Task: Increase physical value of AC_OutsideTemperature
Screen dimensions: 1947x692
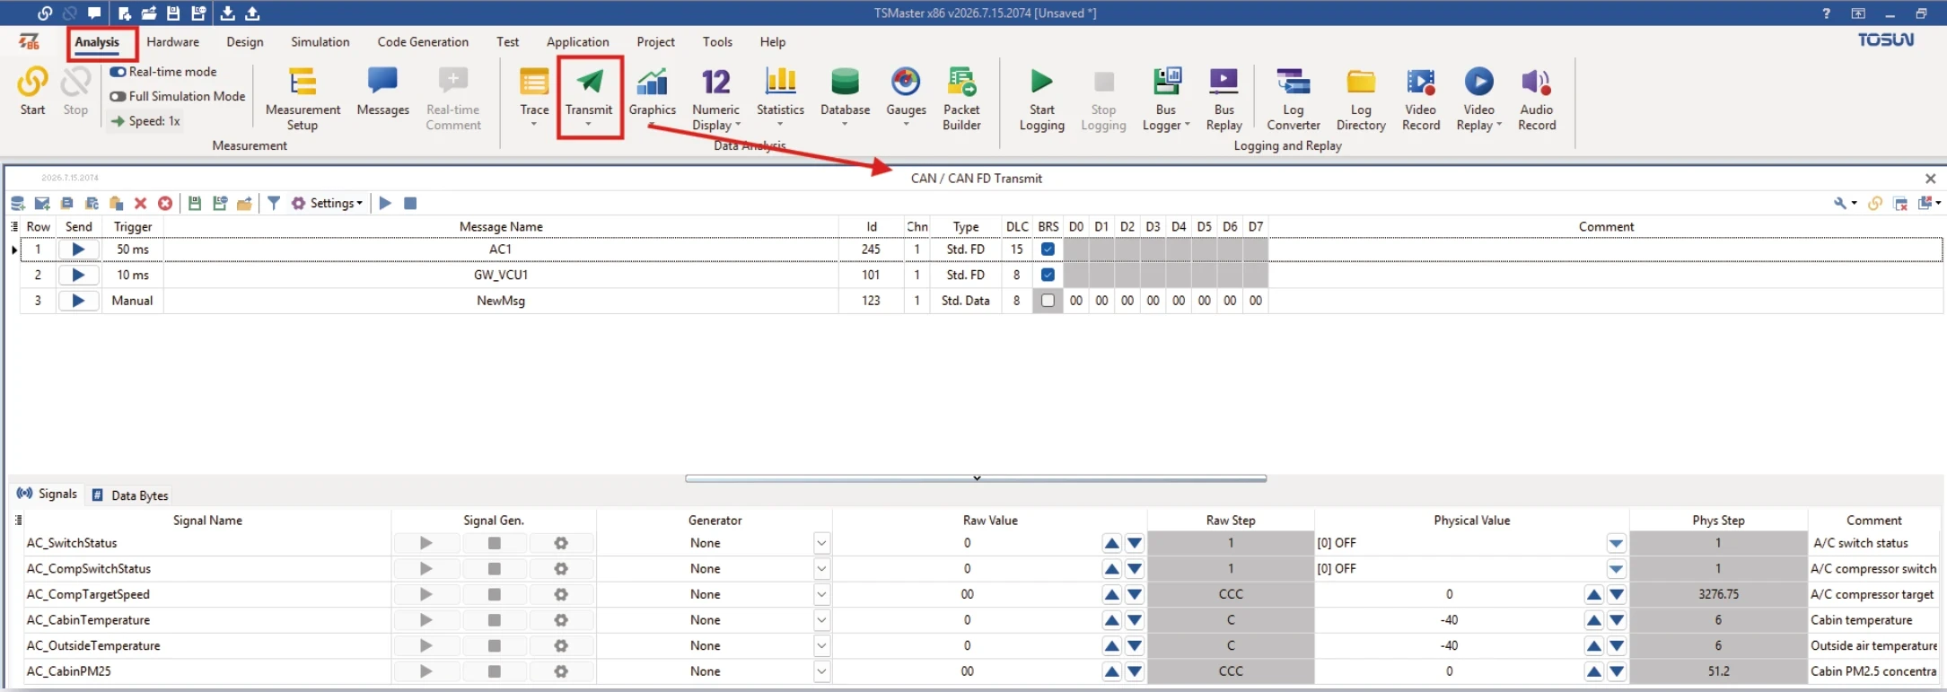Action: click(x=1593, y=646)
